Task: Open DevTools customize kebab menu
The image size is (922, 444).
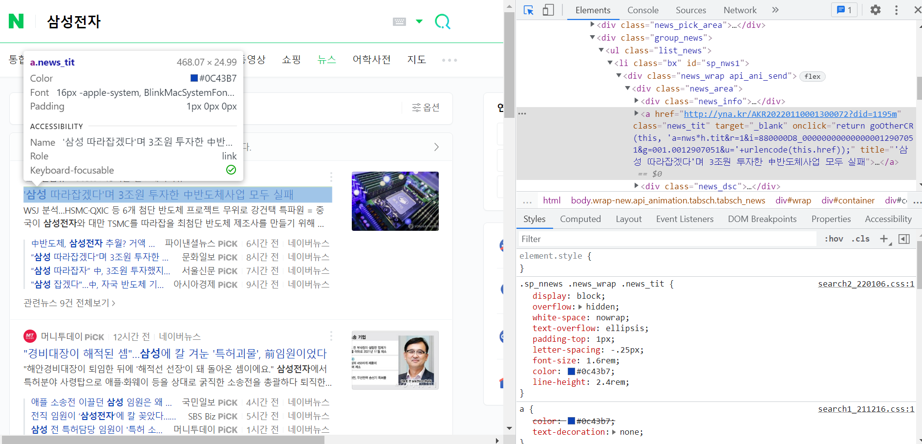Action: tap(896, 10)
